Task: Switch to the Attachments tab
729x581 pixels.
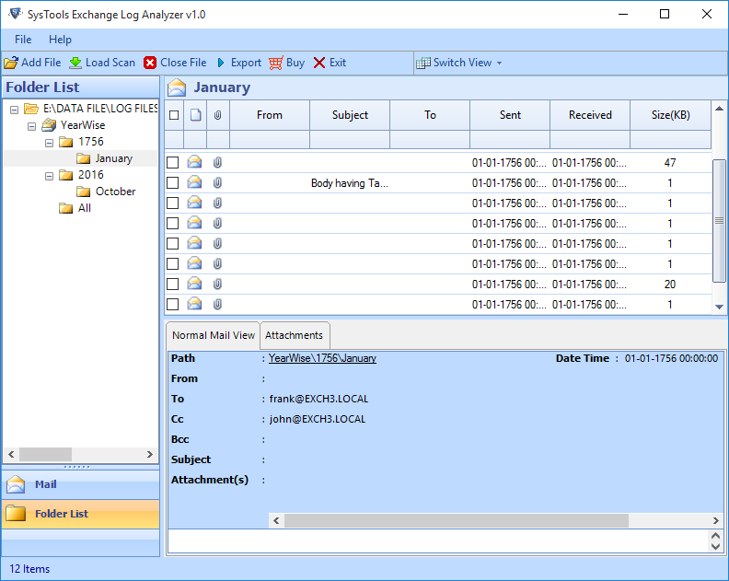Action: click(x=295, y=335)
